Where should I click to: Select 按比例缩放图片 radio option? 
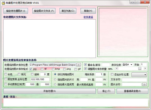[x=55, y=74]
